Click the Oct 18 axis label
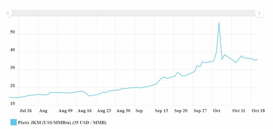The height and width of the screenshot is (129, 273). (258, 111)
